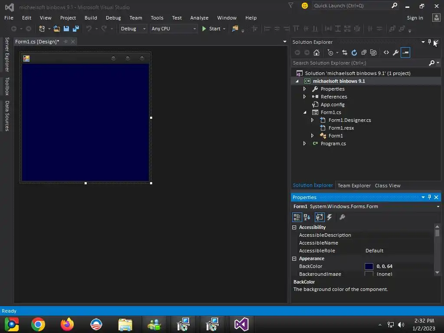The image size is (444, 333).
Task: Toggle Categorized view in Properties panel
Action: pyautogui.click(x=297, y=217)
